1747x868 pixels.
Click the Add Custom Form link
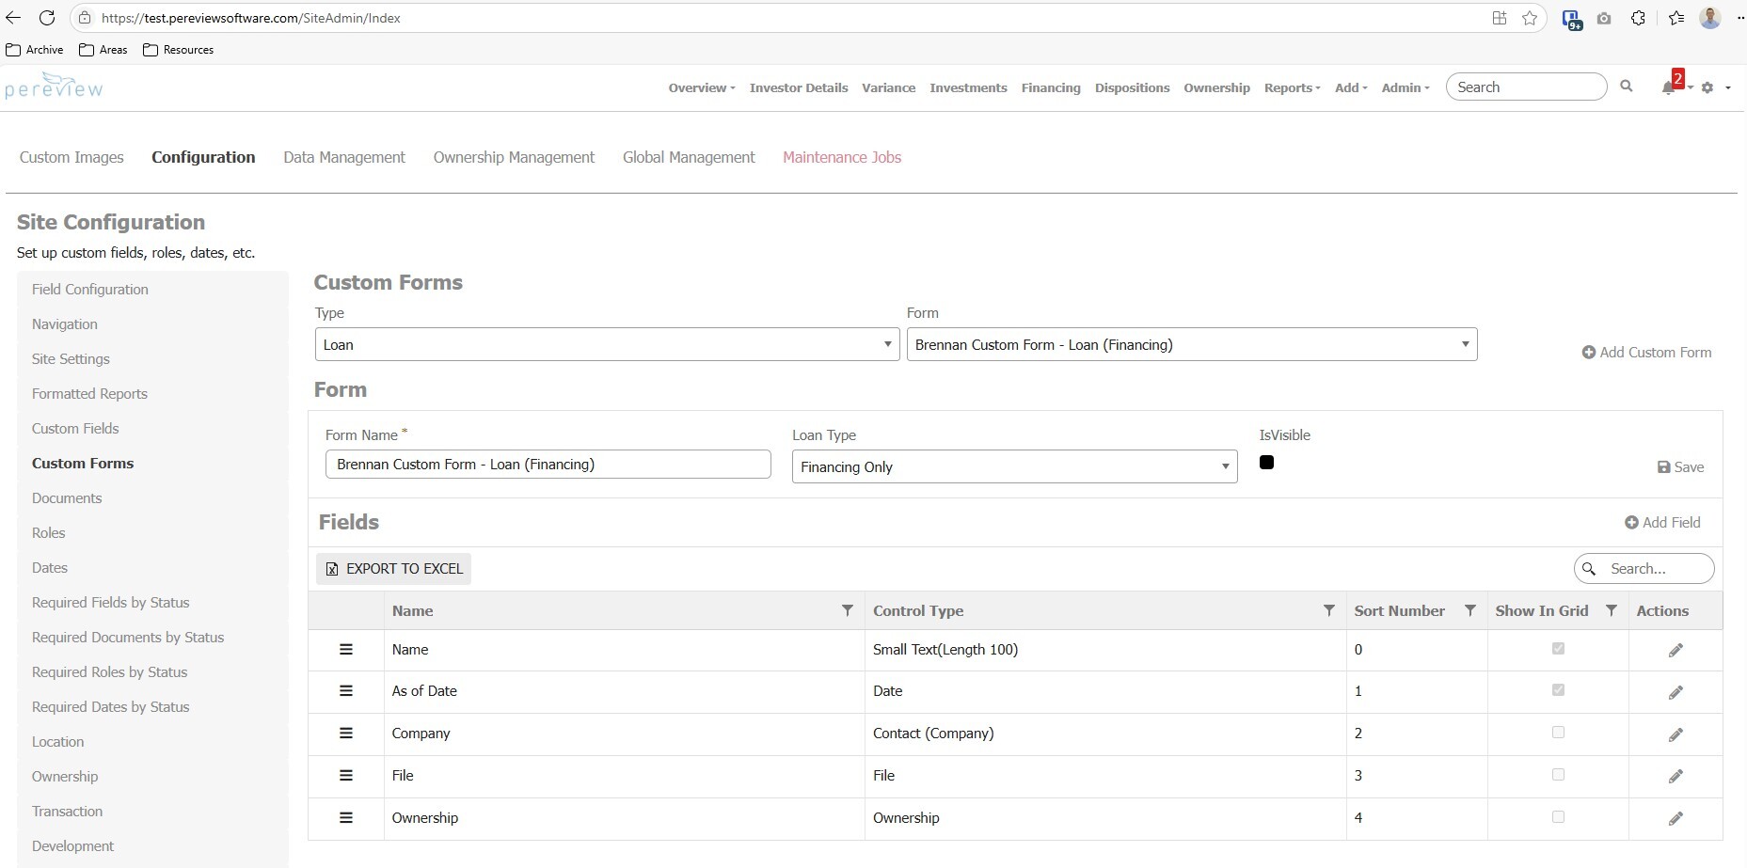[x=1646, y=352]
